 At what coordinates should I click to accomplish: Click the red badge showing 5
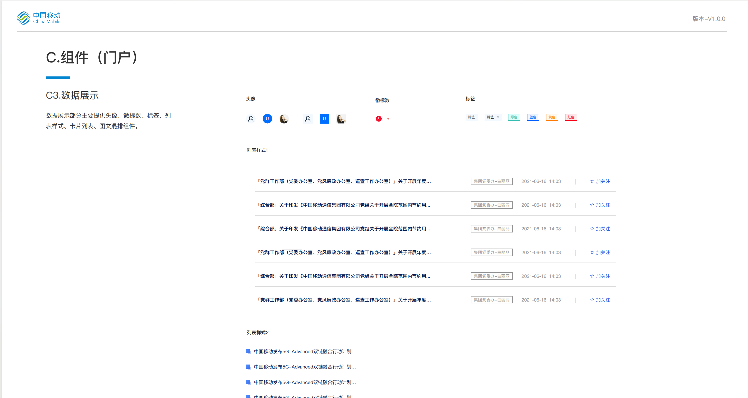coord(378,119)
